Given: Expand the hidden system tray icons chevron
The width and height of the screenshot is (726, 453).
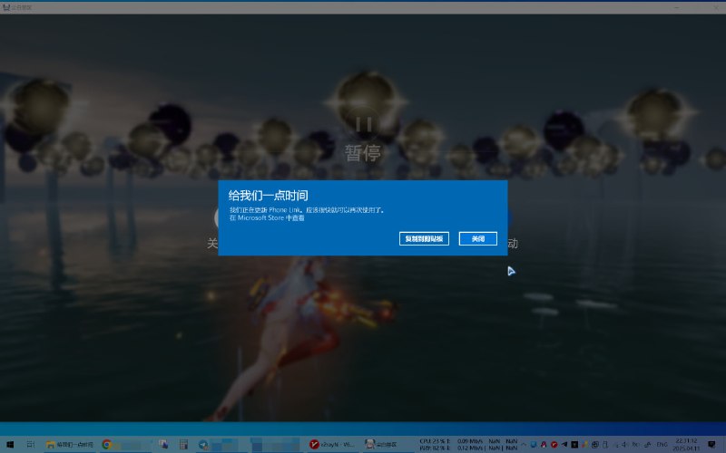Looking at the screenshot, I should point(524,444).
